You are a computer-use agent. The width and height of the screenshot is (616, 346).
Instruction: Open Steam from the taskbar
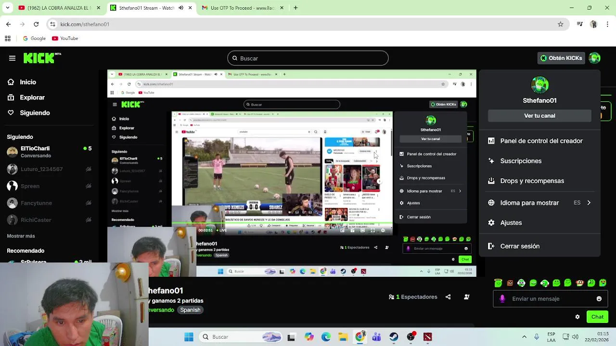point(394,337)
